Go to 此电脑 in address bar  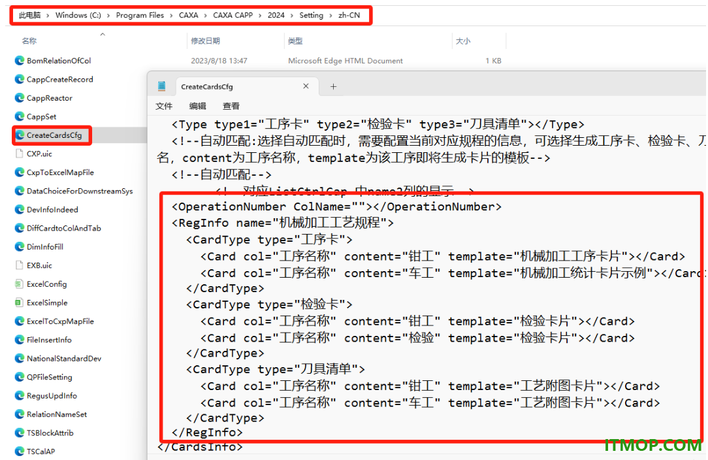pos(30,16)
